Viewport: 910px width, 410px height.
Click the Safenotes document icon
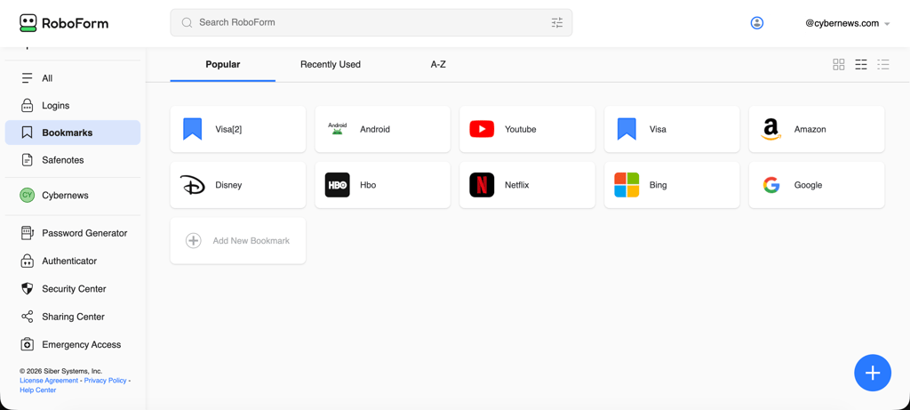coord(27,160)
